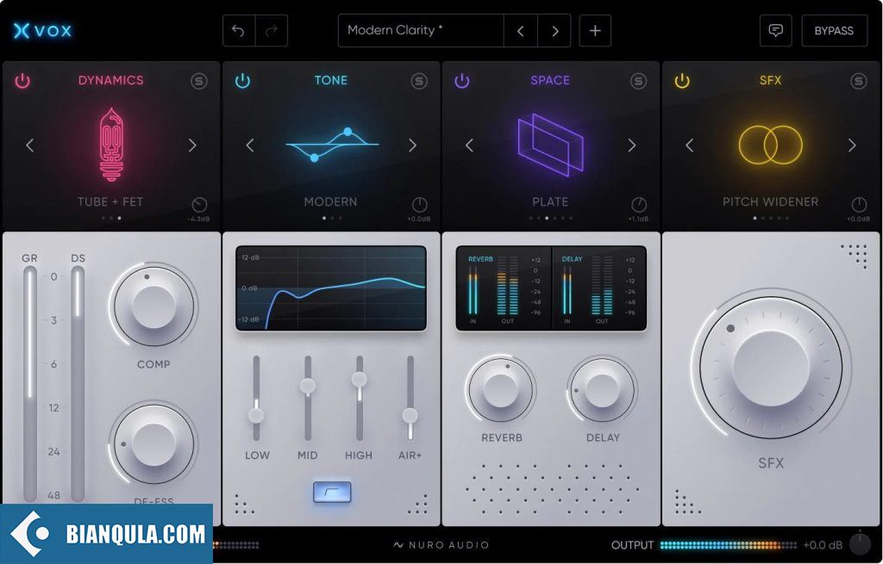Click the SFX module gain trim knob

point(859,205)
